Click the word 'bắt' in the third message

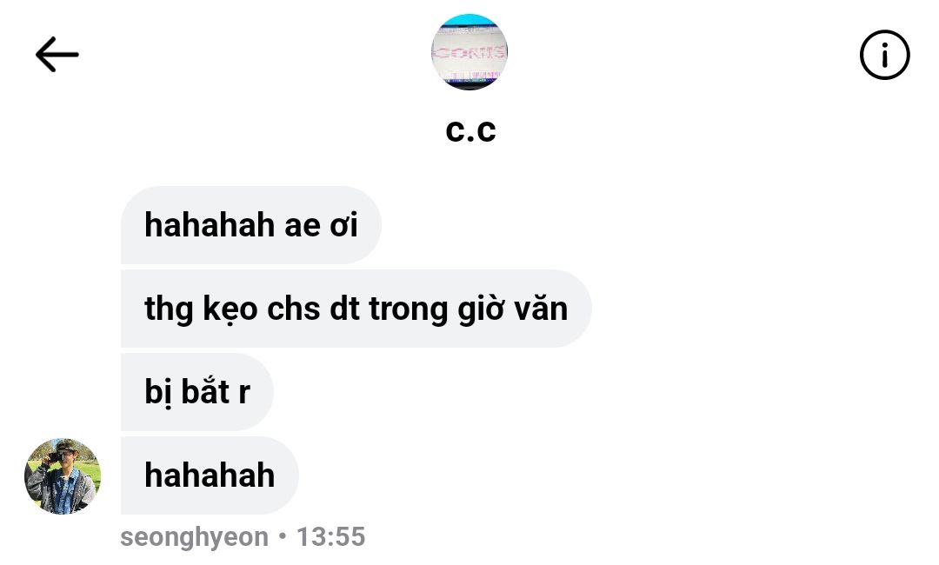click(205, 391)
